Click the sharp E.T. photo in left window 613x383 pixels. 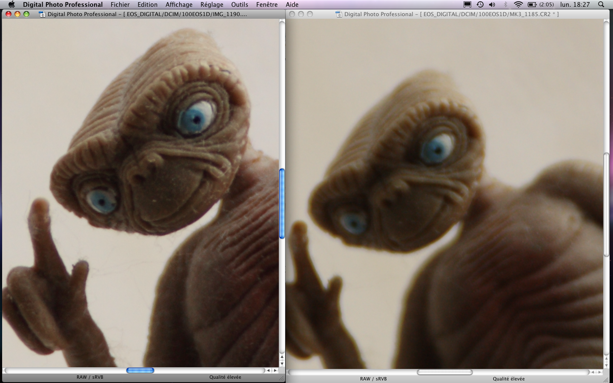140,193
